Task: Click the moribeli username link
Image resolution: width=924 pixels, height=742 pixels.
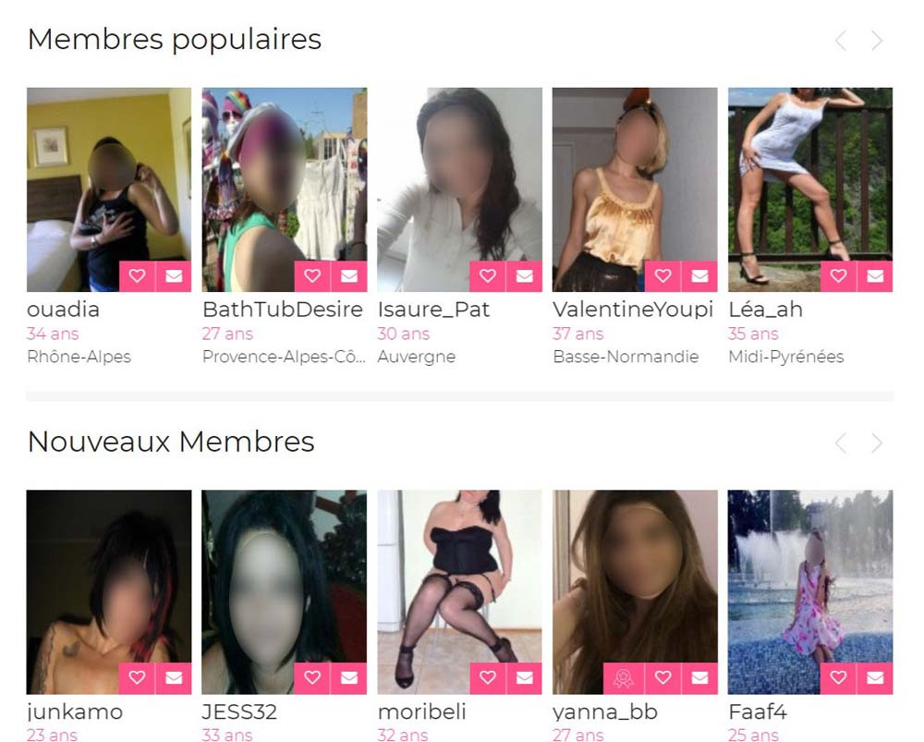Action: 422,712
